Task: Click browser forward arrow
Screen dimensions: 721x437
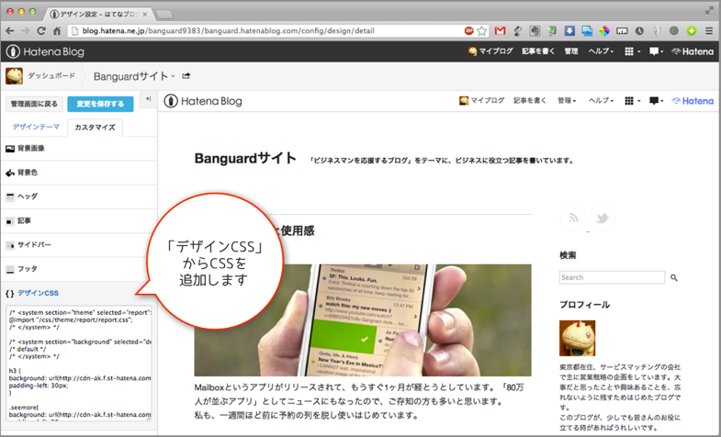Action: pos(26,31)
